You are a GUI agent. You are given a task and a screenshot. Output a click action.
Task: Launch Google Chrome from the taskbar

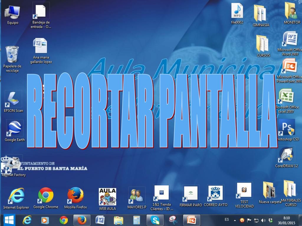click(x=64, y=220)
